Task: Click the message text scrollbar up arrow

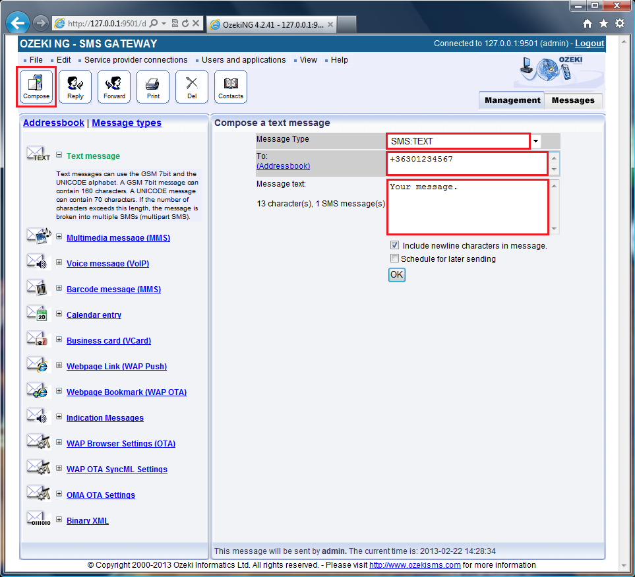Action: [x=554, y=186]
